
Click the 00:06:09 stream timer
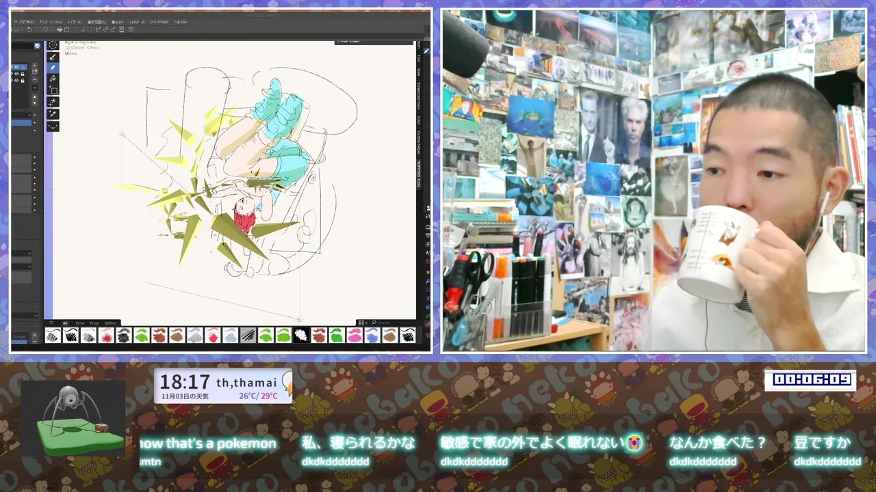tap(810, 380)
